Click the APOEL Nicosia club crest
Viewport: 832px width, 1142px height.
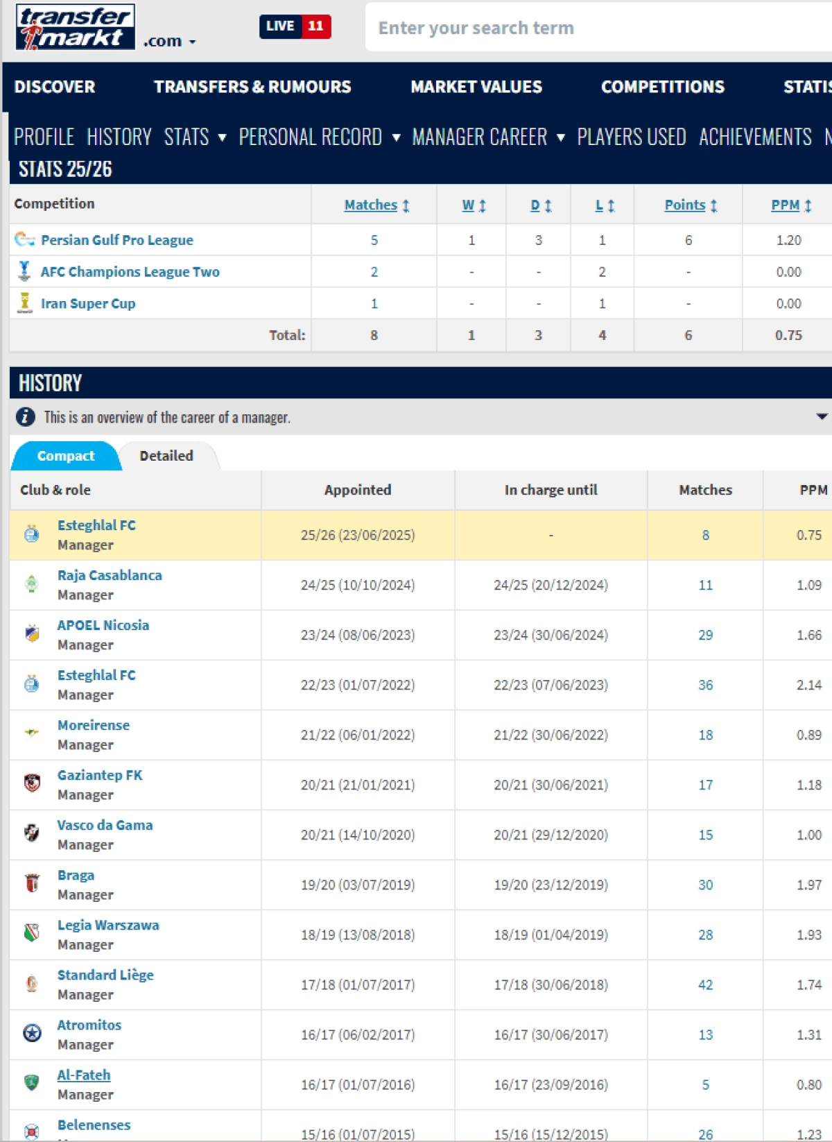32,634
